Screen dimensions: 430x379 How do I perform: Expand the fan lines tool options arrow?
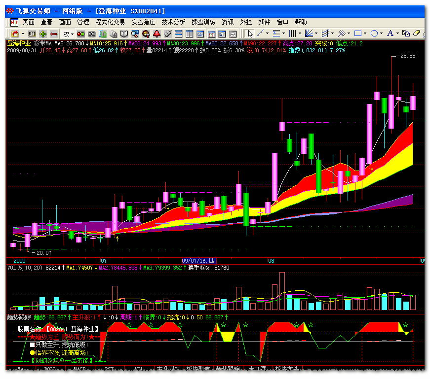[x=316, y=34]
